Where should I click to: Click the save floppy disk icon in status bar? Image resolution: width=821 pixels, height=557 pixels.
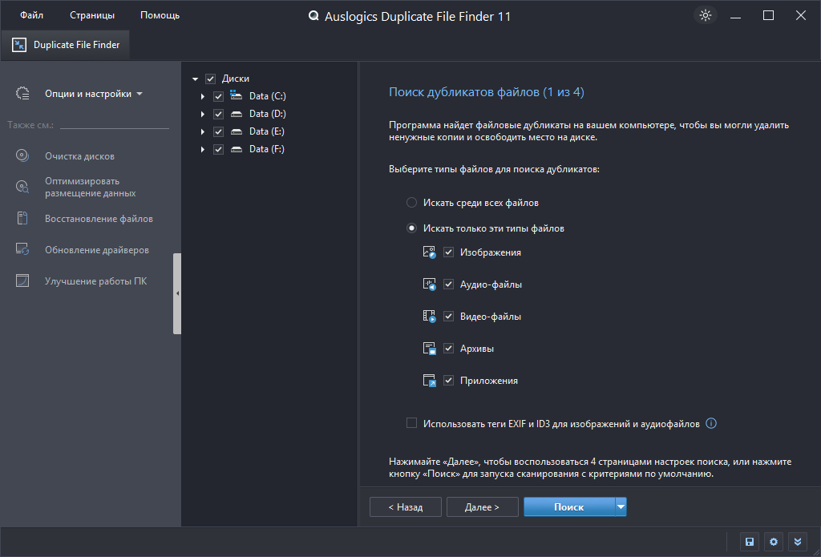point(750,542)
